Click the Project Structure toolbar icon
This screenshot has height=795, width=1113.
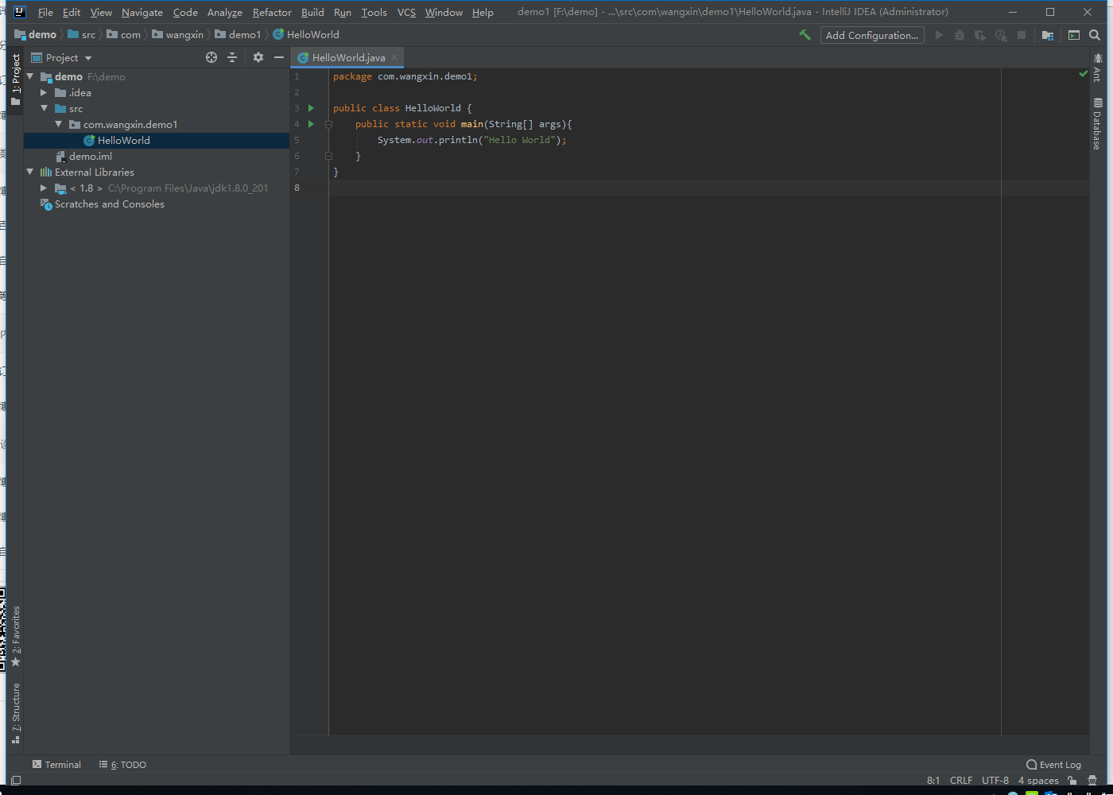(1048, 35)
